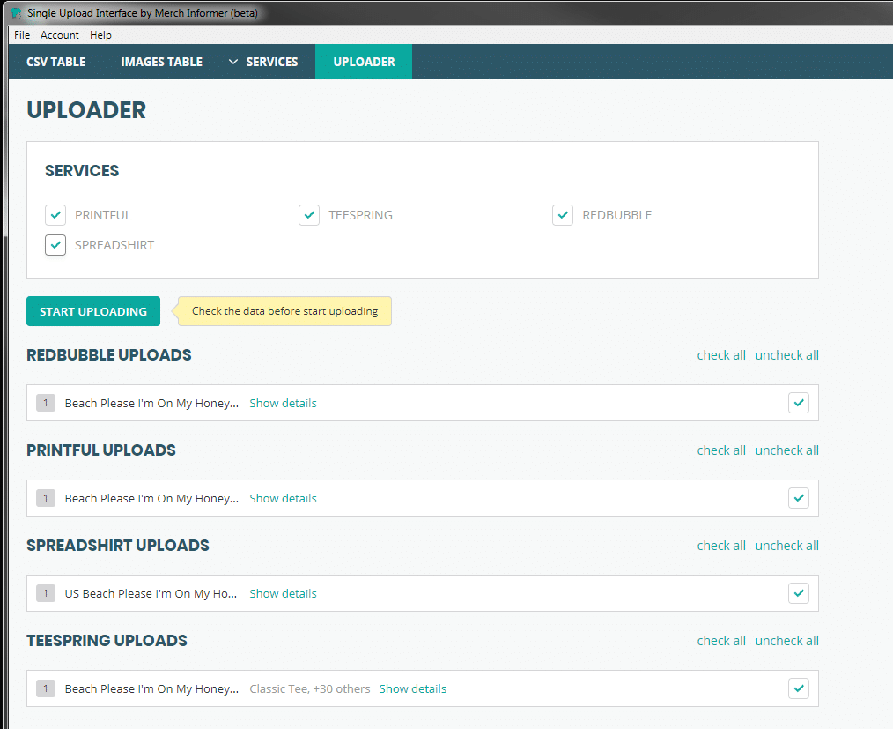Viewport: 893px width, 729px height.
Task: Click check all for Printful uploads
Action: coord(721,450)
